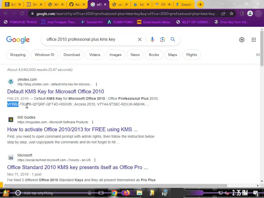Open the tab search dropdown chevron
The height and width of the screenshot is (198, 264).
tap(222, 4)
